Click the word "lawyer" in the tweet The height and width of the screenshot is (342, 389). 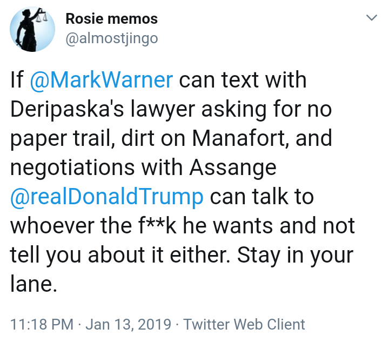point(163,109)
